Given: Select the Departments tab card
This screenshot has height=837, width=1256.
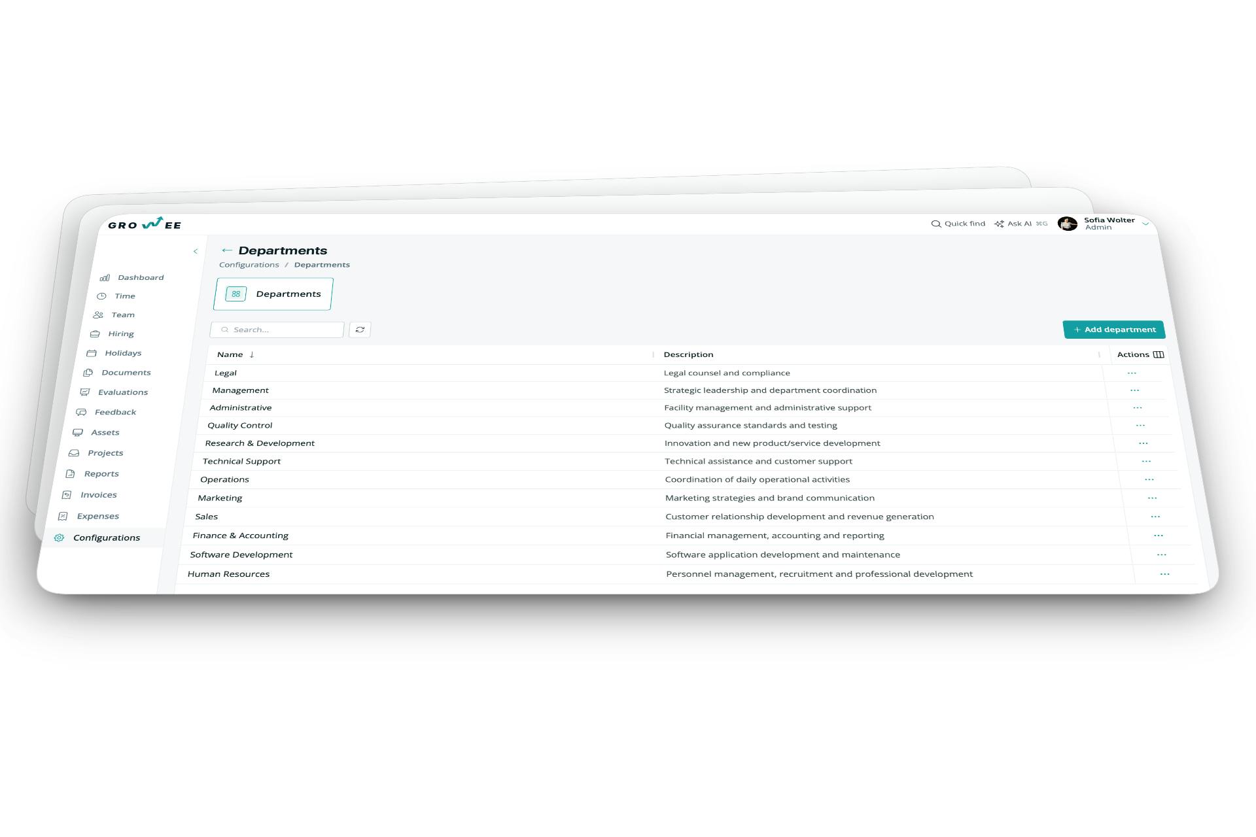Looking at the screenshot, I should pyautogui.click(x=273, y=294).
